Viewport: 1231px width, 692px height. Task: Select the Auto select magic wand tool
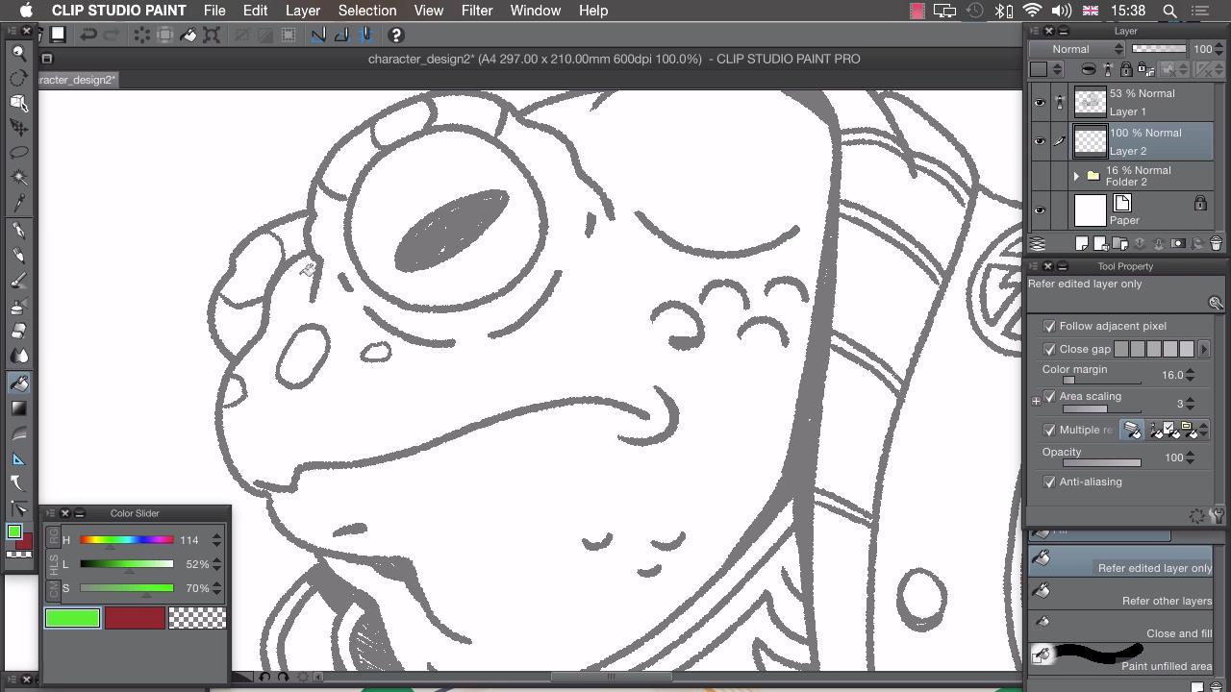click(18, 178)
